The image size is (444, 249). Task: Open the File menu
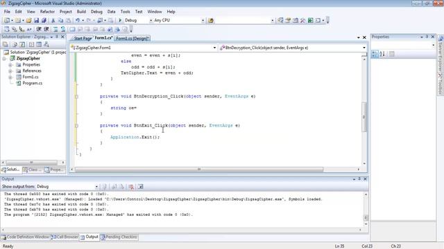click(x=7, y=12)
